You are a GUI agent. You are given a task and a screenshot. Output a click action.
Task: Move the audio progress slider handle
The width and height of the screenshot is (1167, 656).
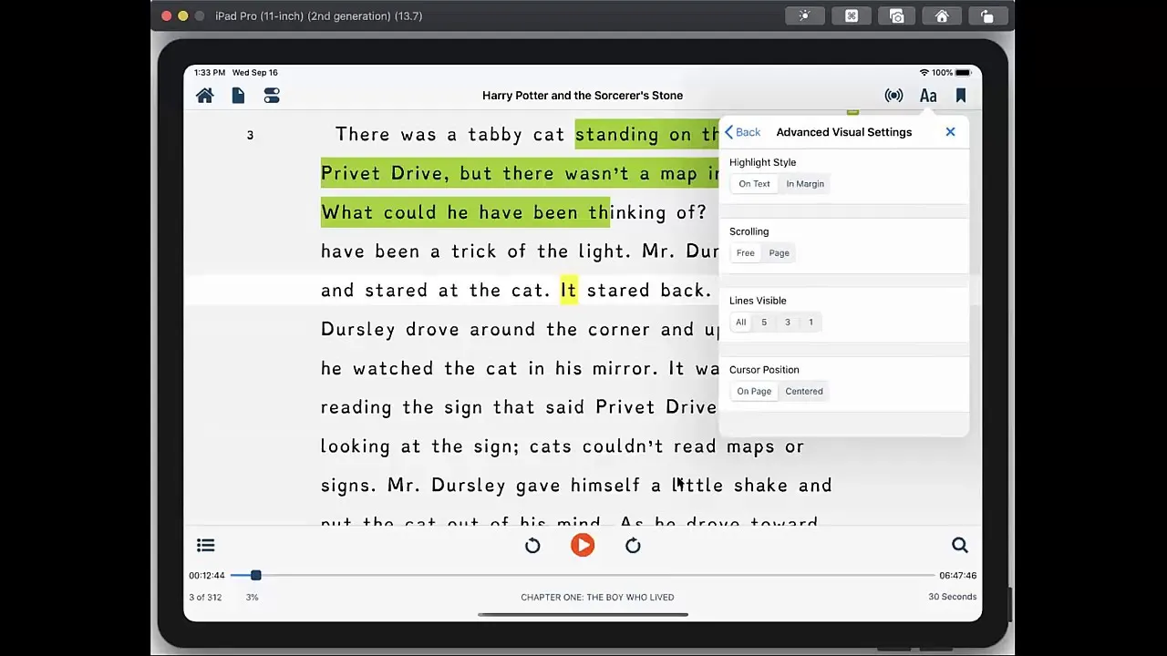[255, 576]
